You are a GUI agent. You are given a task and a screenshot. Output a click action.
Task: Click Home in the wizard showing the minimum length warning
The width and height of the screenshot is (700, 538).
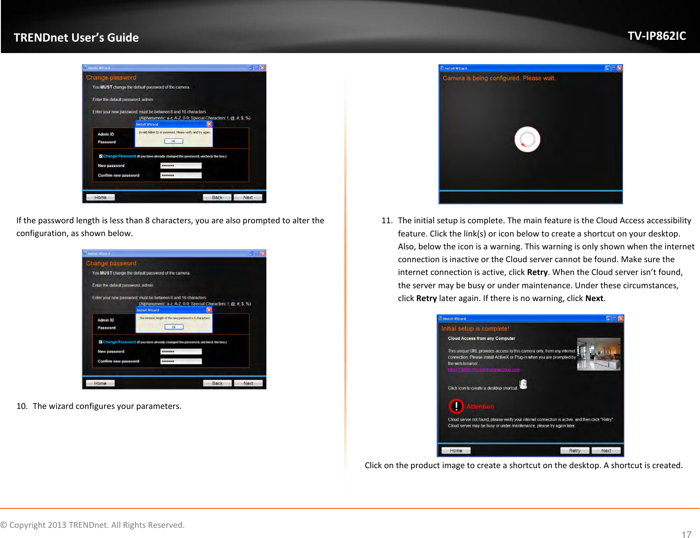tap(100, 383)
